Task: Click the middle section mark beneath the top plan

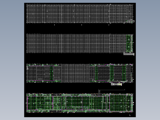Action: coord(82,25)
